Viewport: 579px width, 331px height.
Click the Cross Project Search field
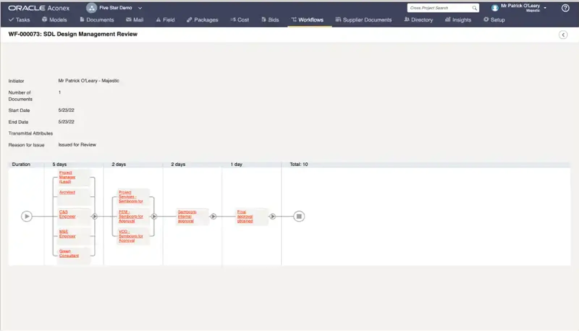tap(440, 8)
